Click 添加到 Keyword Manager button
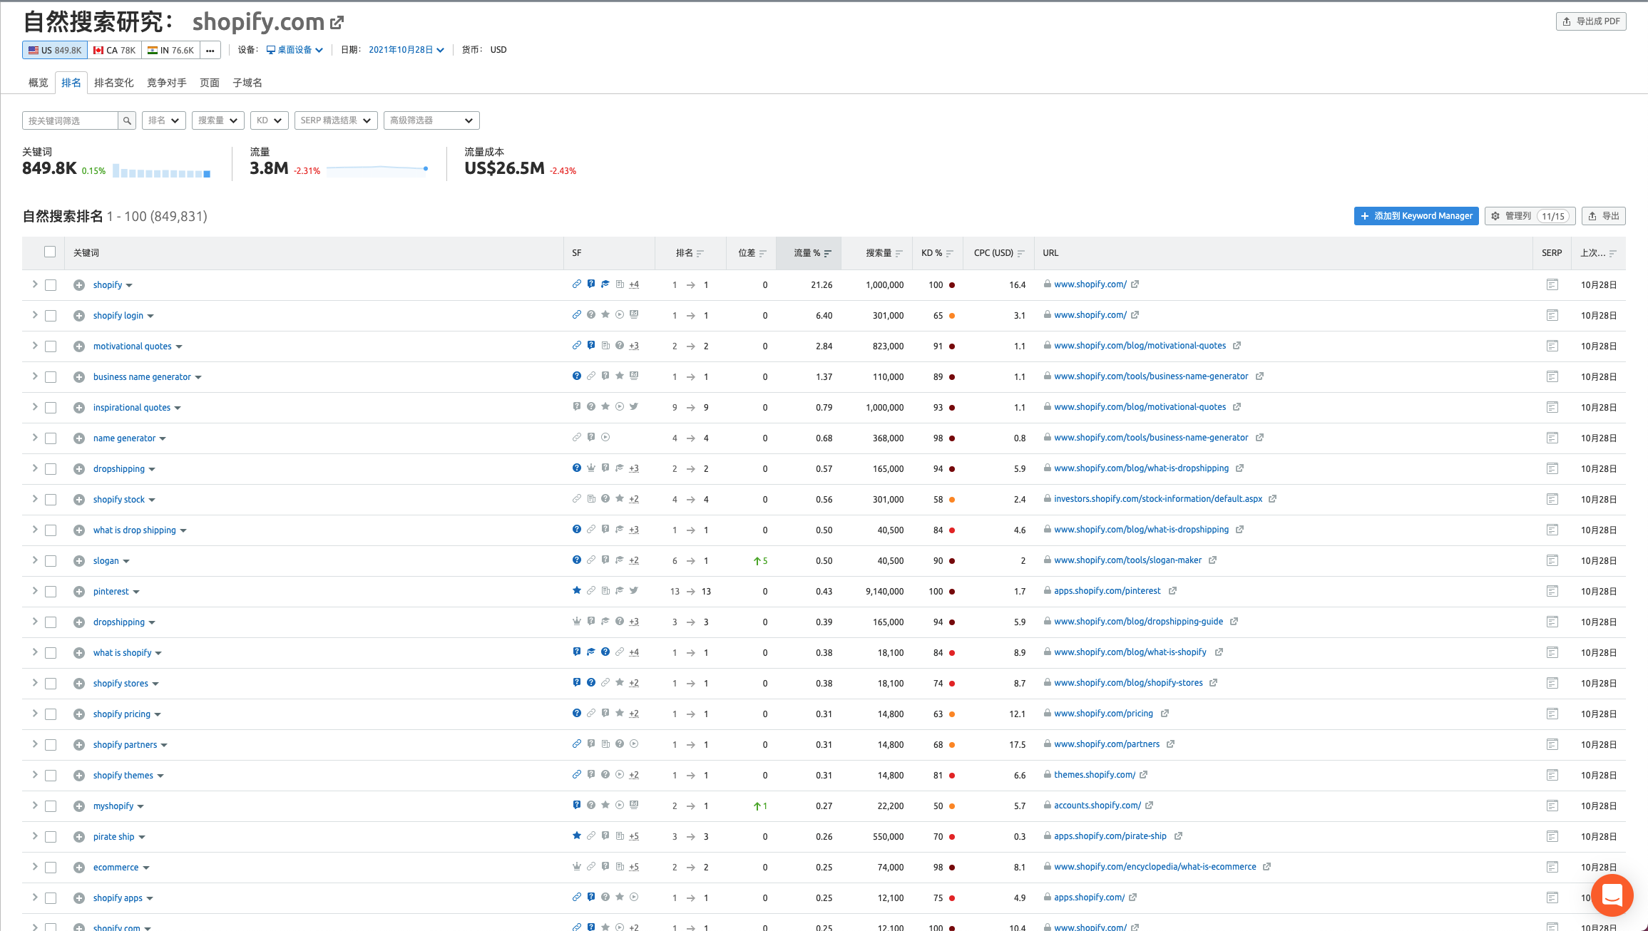1648x931 pixels. (x=1416, y=216)
